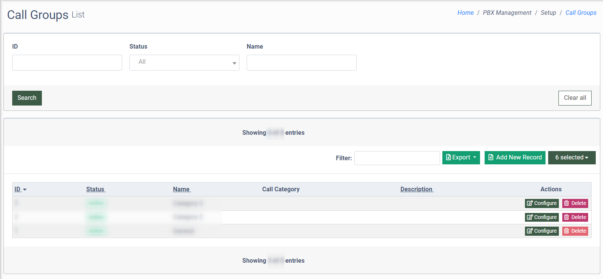Click trash Delete icon in first row
The width and height of the screenshot is (603, 279).
pyautogui.click(x=566, y=203)
